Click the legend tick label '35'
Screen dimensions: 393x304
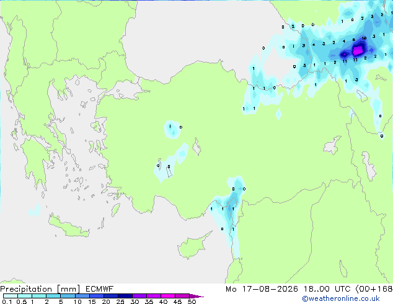(x=149, y=302)
